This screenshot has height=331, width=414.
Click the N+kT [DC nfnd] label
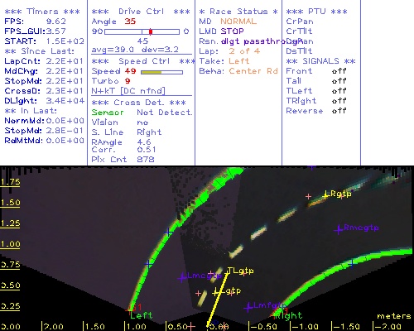point(128,91)
